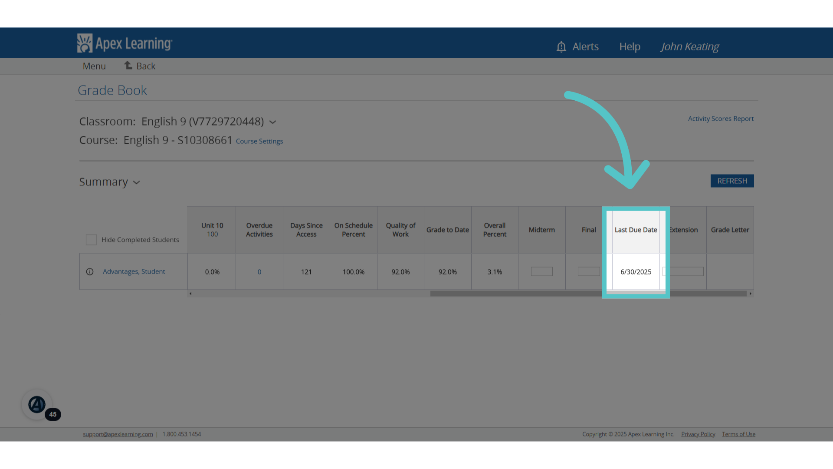Click the On Schedule Percent header

tap(353, 230)
